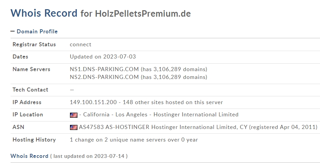Click the minus icon beside Domain Profile
The height and width of the screenshot is (163, 320).
click(x=13, y=31)
